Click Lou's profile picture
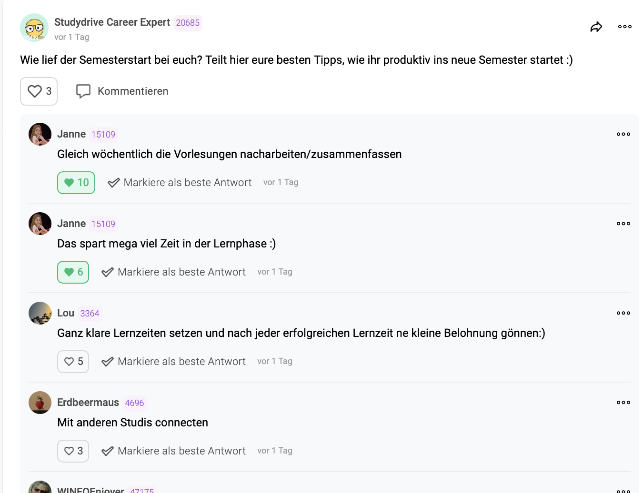The image size is (643, 493). coord(40,313)
